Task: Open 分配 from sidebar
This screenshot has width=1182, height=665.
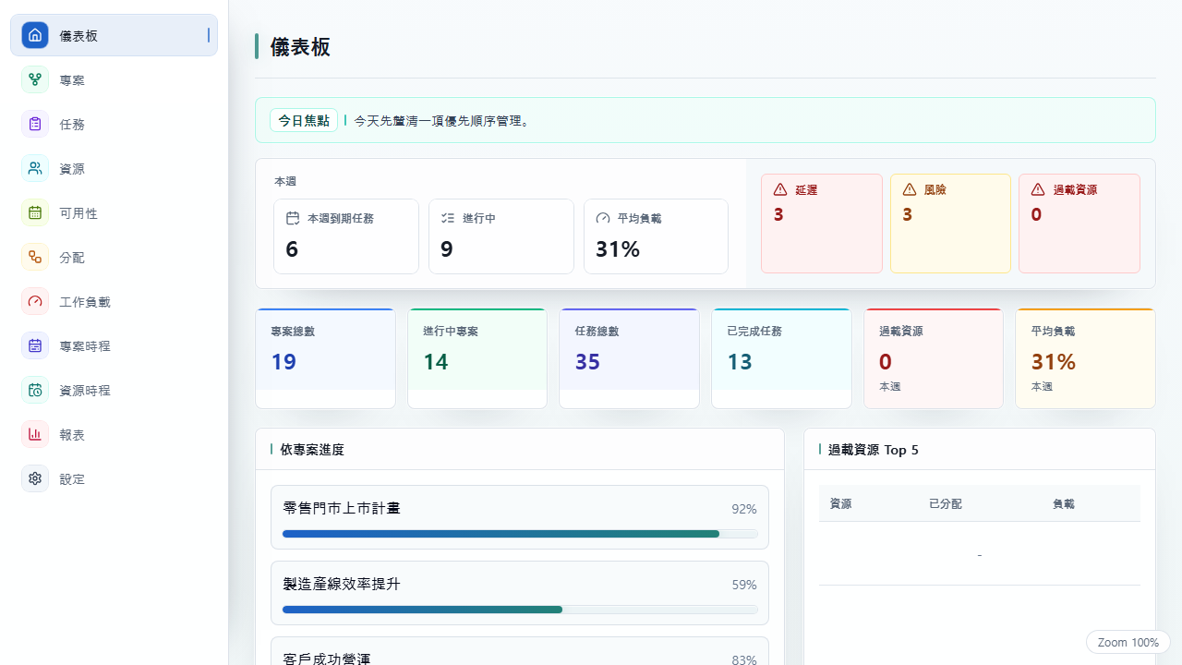Action: point(115,257)
